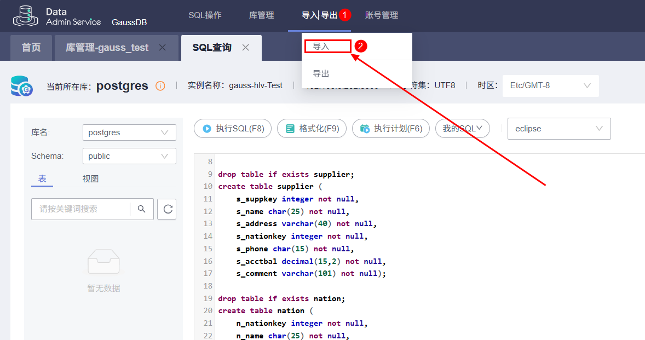Screen dimensions: 645x340
Task: Close the SQL查询 tab with its X
Action: (246, 48)
